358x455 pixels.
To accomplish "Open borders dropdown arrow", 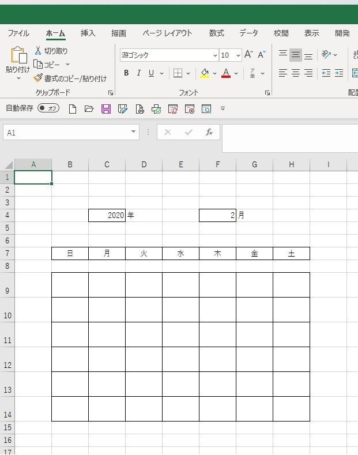I will [188, 73].
